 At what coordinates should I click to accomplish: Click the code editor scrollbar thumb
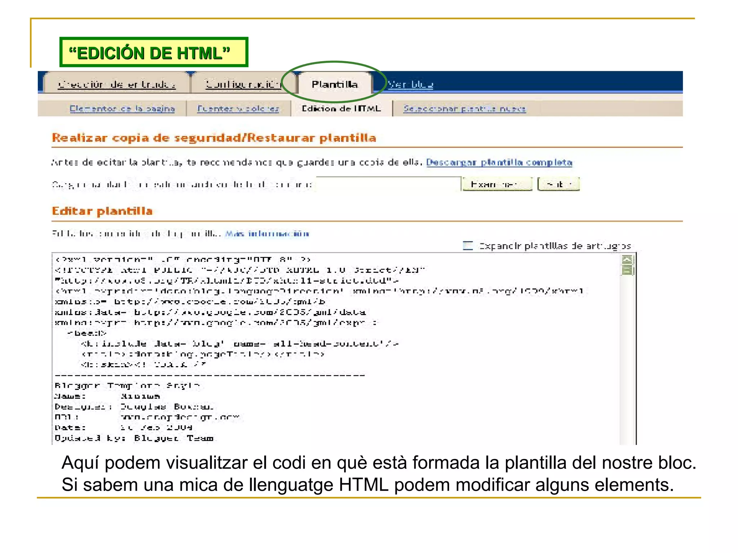(x=627, y=270)
